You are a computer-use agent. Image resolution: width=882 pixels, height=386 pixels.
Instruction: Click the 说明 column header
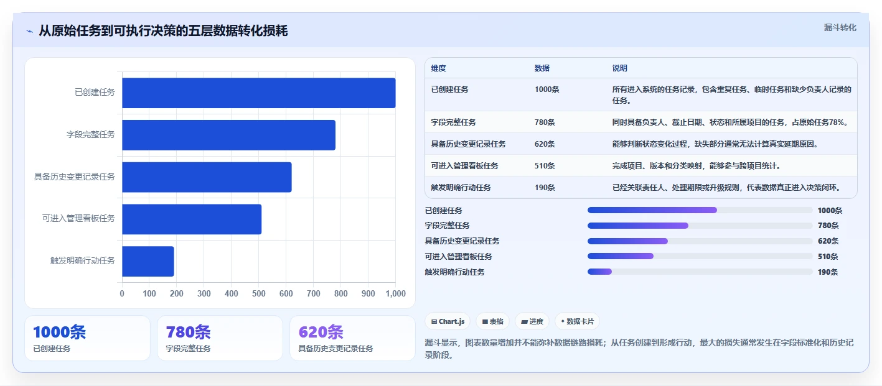(620, 68)
